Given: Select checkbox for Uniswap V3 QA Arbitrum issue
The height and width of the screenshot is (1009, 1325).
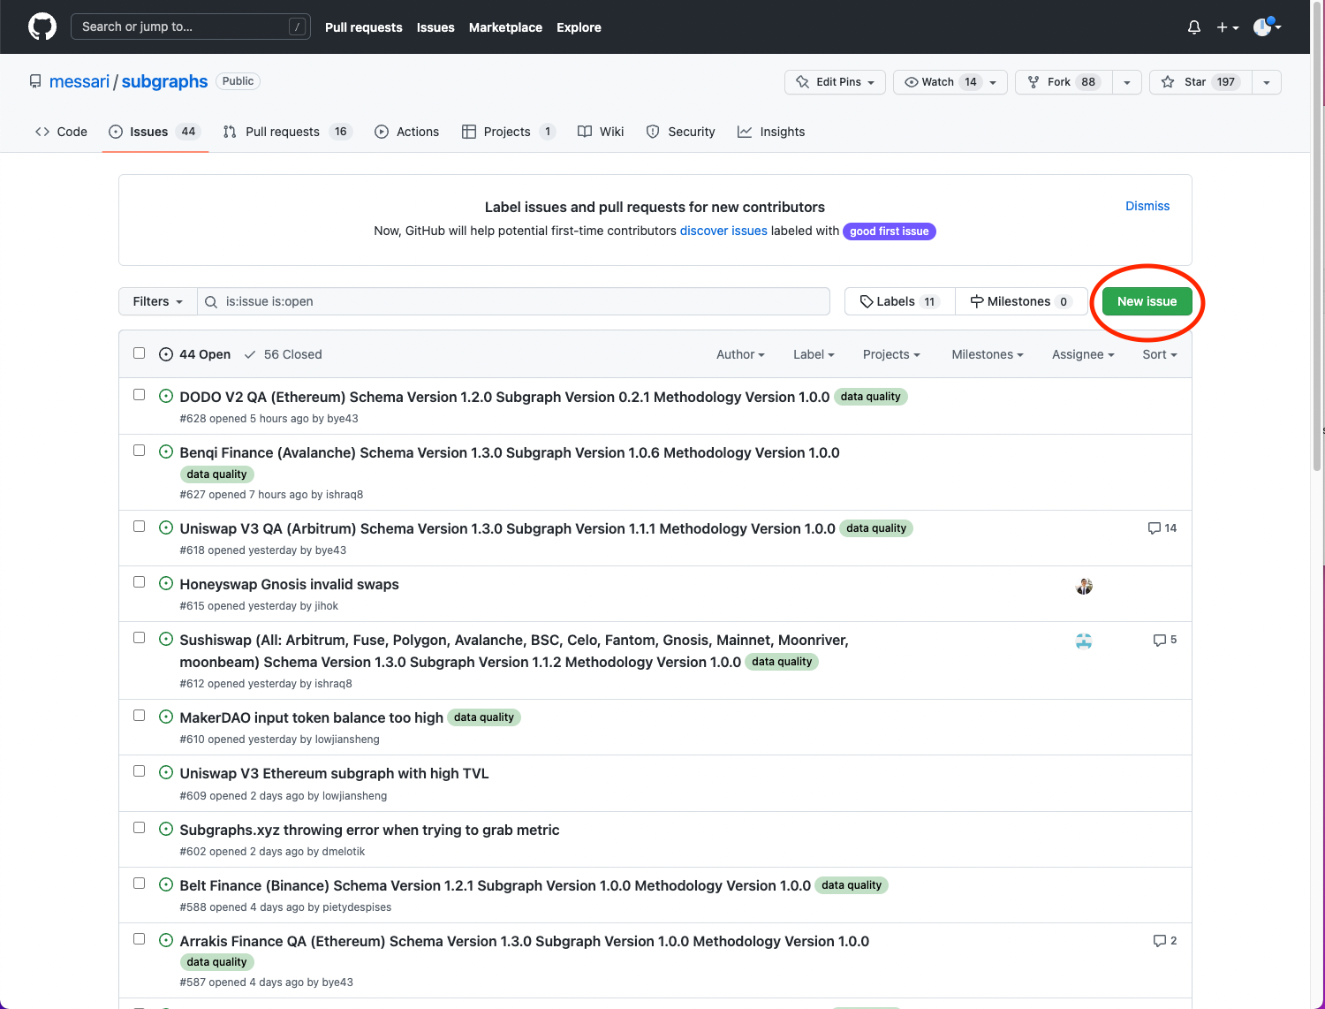Looking at the screenshot, I should pyautogui.click(x=139, y=527).
